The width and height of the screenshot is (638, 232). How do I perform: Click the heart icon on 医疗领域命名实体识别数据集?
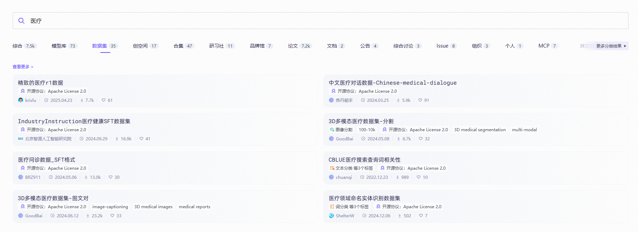(421, 216)
